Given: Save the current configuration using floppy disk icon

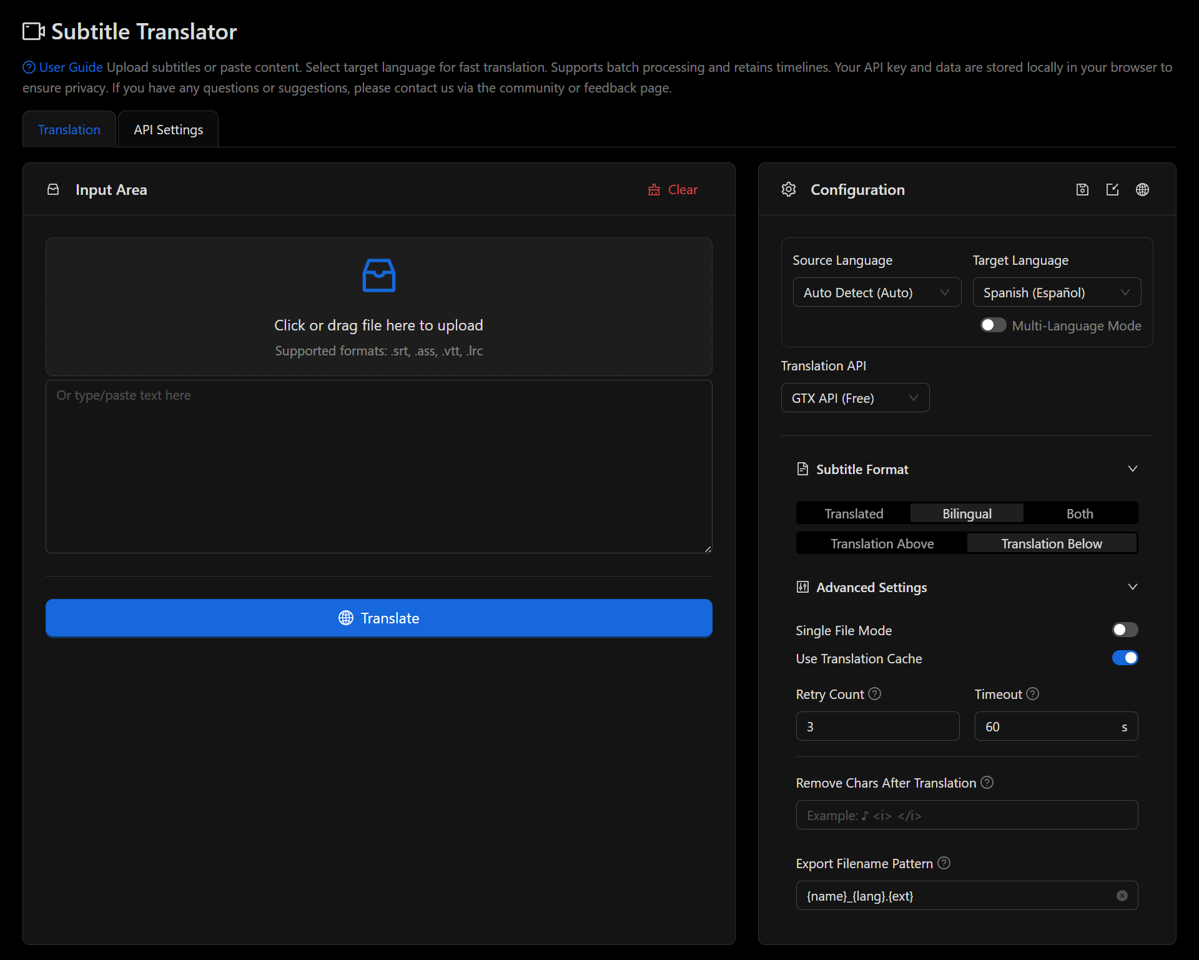Looking at the screenshot, I should click(x=1082, y=189).
